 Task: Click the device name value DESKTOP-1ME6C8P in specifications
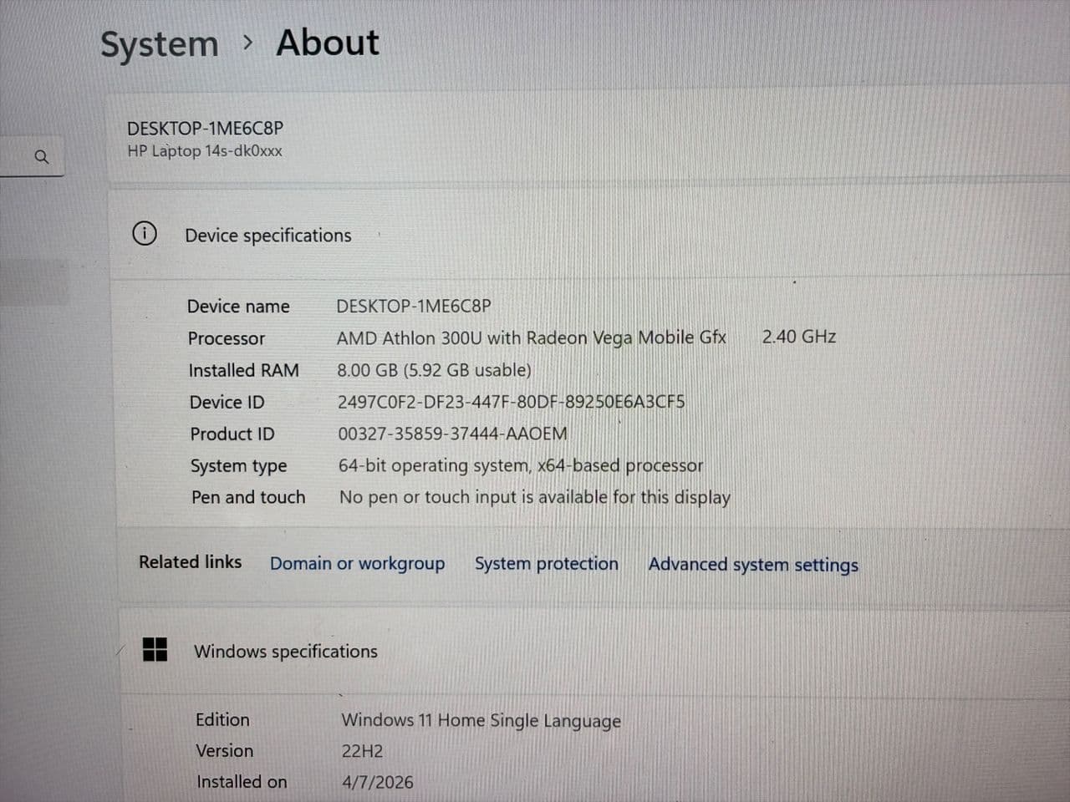[414, 306]
